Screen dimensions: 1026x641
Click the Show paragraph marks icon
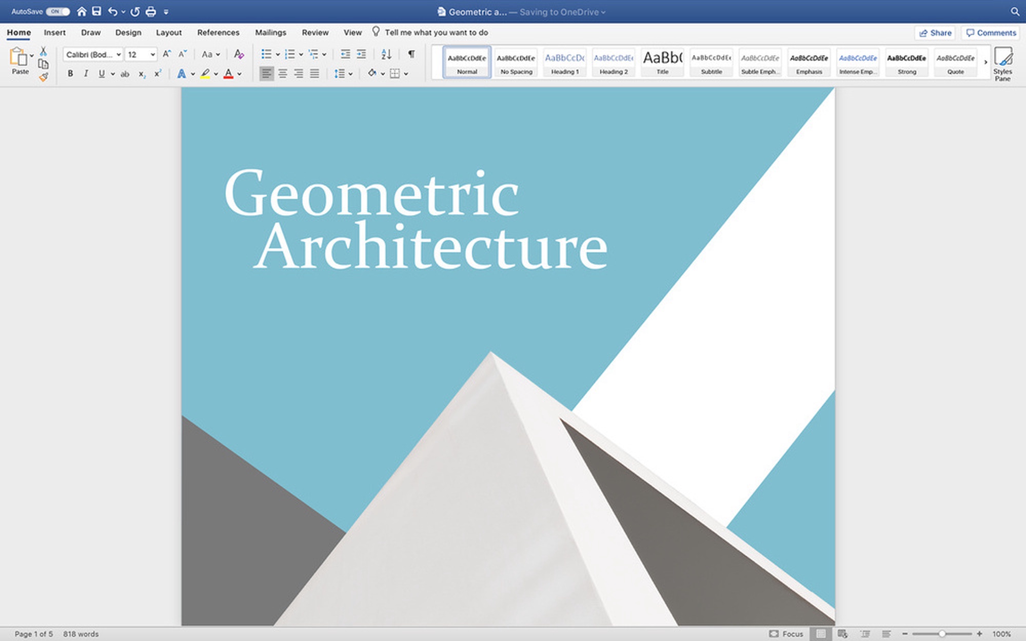pyautogui.click(x=411, y=54)
